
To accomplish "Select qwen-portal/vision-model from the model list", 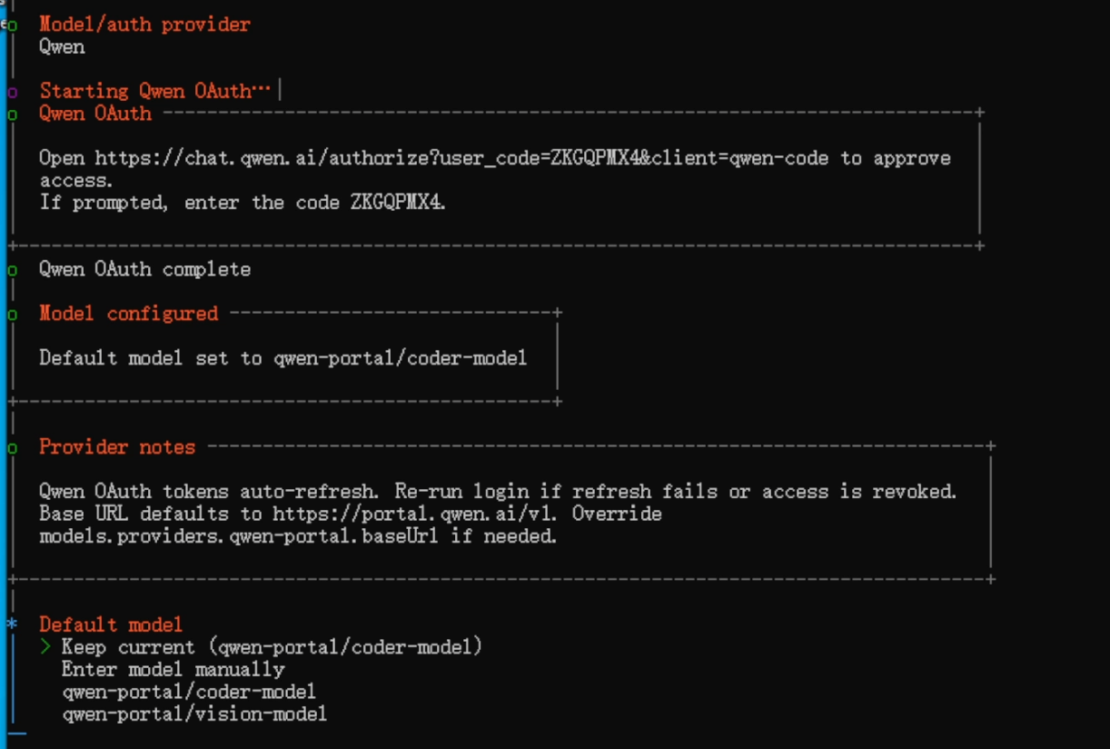I will pyautogui.click(x=194, y=714).
